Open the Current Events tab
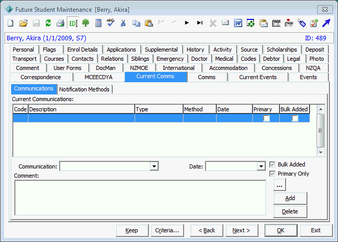 258,77
